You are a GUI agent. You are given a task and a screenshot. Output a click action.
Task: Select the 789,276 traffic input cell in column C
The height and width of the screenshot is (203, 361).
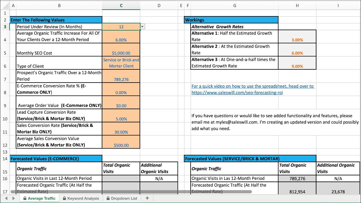coord(121,76)
